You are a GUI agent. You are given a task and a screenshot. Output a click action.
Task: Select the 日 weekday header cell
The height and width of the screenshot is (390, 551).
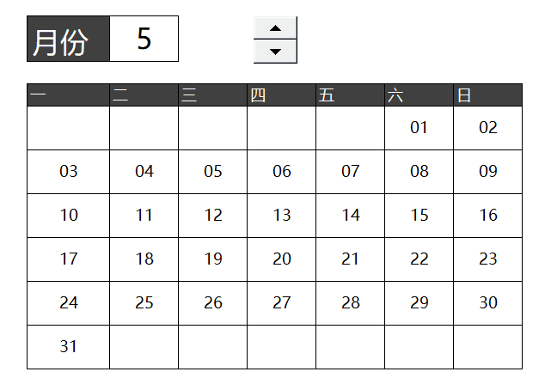coord(488,94)
